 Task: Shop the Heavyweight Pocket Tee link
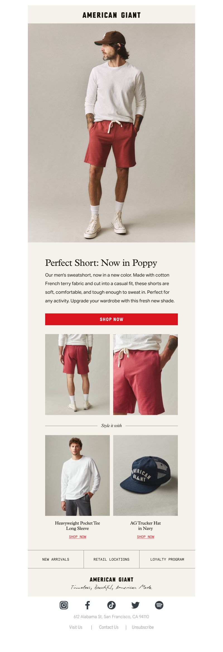coord(77,537)
